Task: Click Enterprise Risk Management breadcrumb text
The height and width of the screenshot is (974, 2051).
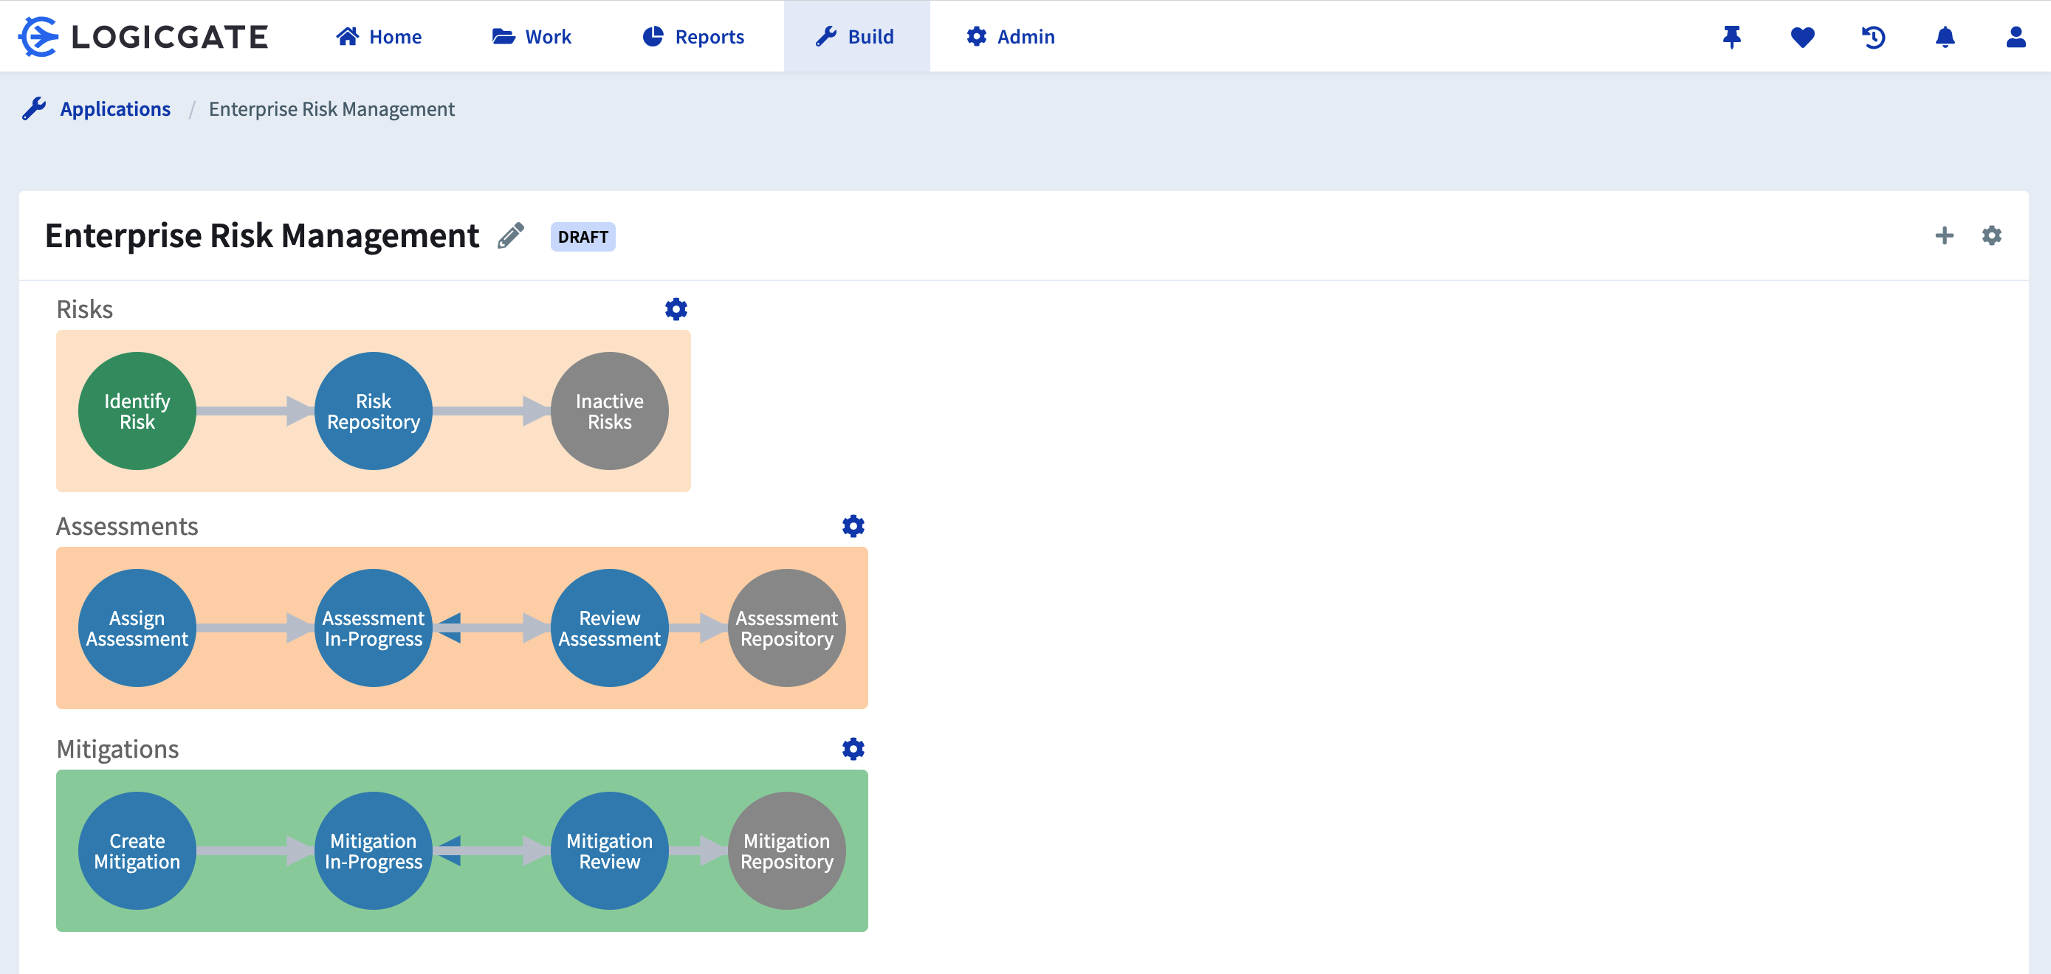Action: click(331, 109)
